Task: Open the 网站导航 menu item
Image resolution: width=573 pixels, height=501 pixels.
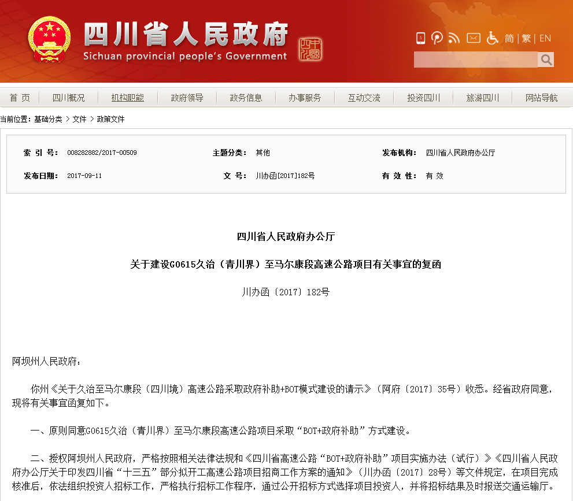Action: coord(542,98)
